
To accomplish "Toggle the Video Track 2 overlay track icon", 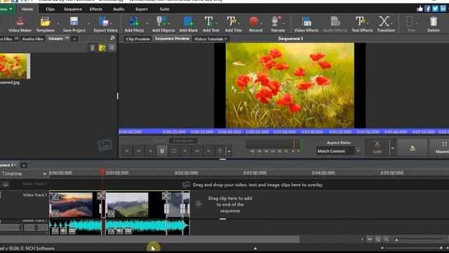I will [6, 184].
